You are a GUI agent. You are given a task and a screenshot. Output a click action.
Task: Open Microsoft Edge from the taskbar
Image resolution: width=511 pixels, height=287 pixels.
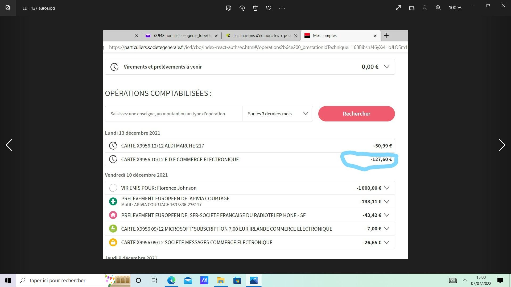[x=171, y=280]
